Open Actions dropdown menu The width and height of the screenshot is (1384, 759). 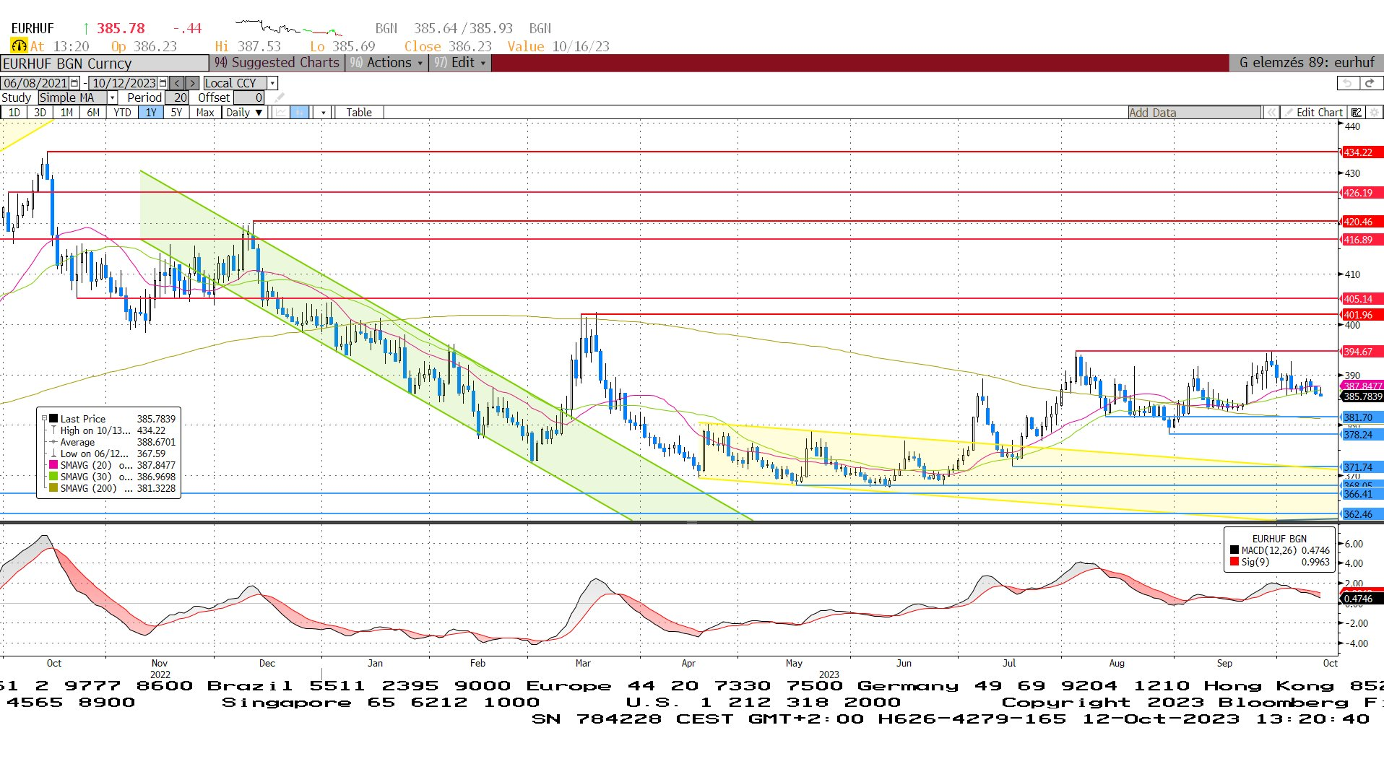[x=386, y=63]
